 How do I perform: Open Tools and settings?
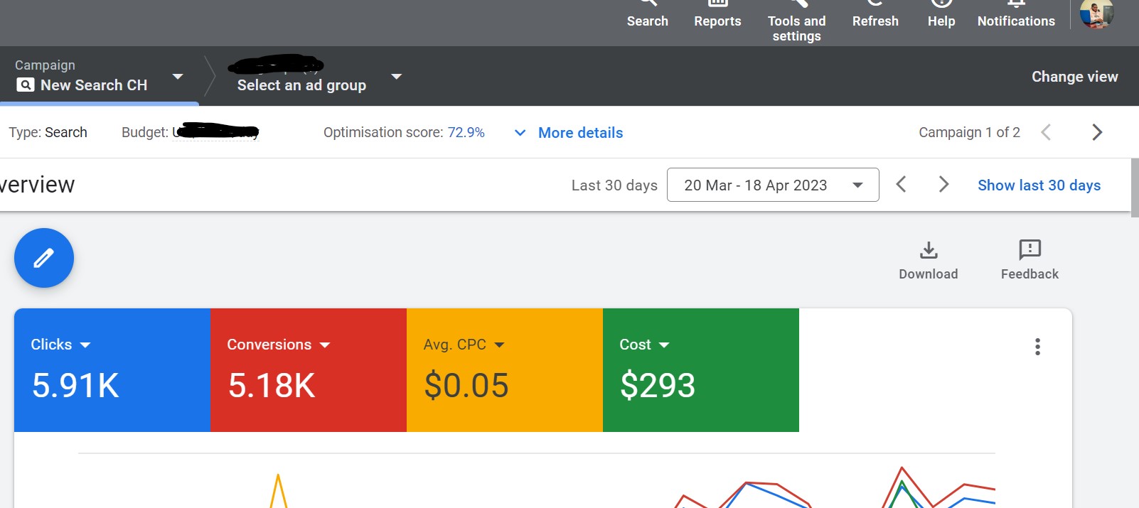coord(796,22)
